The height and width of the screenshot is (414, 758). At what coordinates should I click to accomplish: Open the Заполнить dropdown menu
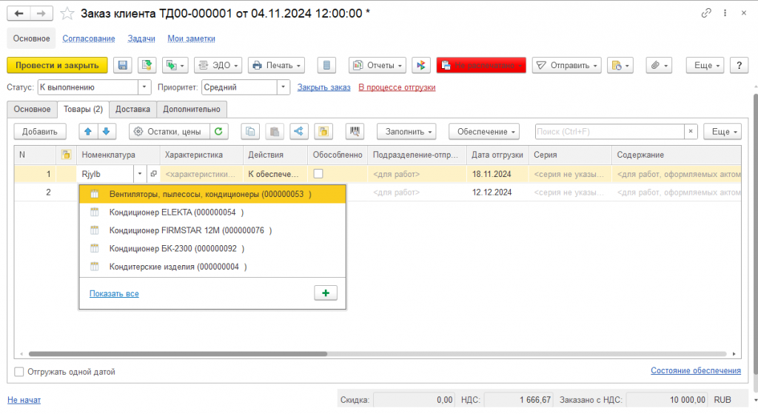click(x=406, y=132)
